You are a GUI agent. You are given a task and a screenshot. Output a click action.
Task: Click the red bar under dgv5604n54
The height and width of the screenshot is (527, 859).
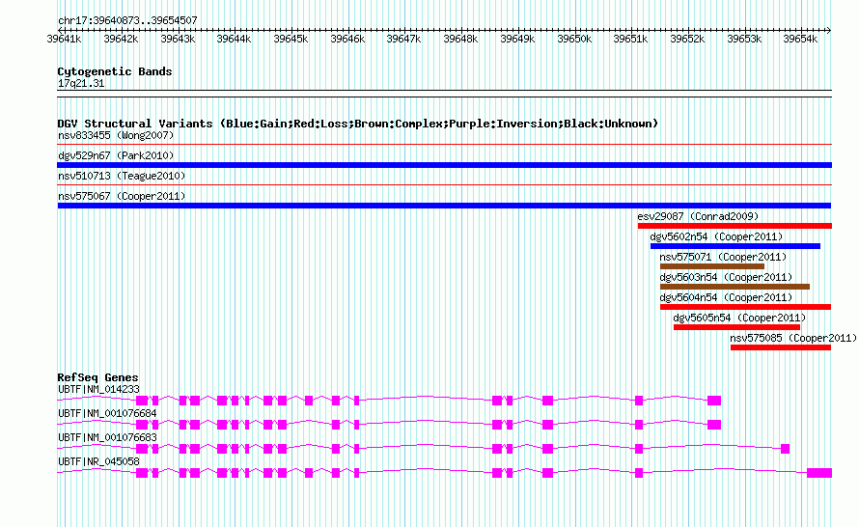click(746, 307)
